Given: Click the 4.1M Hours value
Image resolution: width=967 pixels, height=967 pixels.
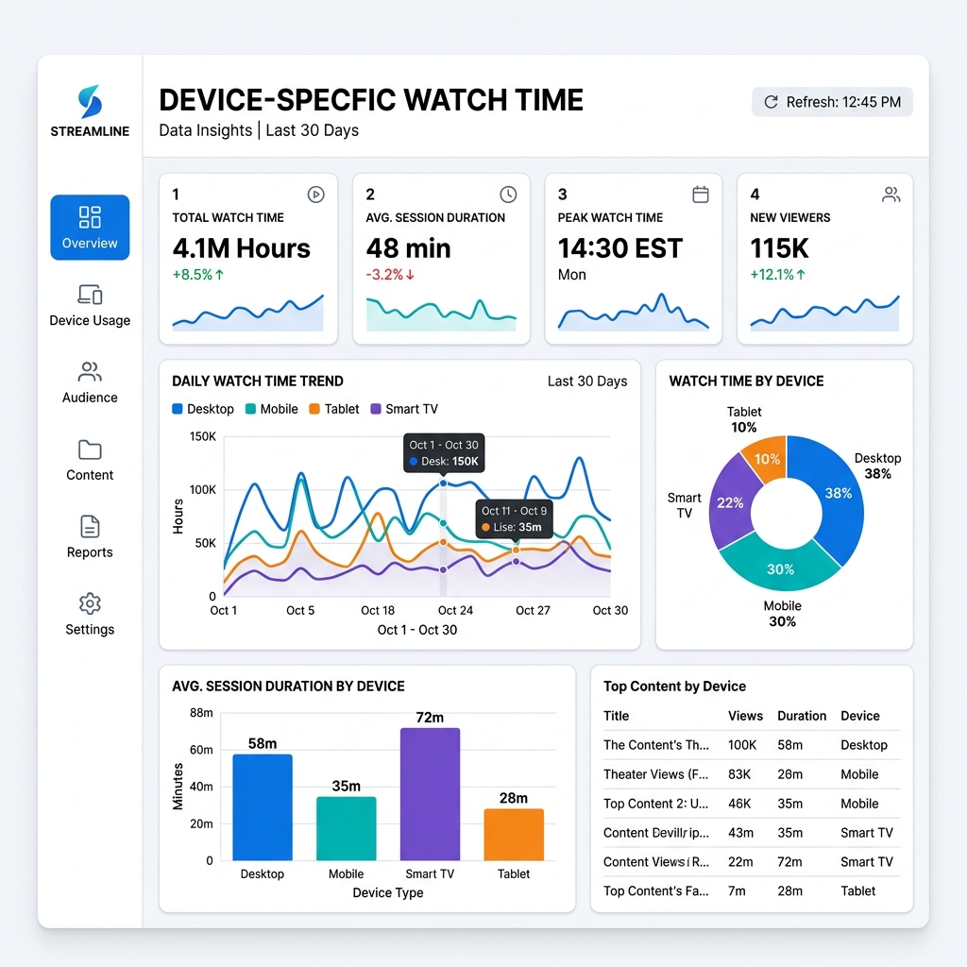Looking at the screenshot, I should point(241,248).
